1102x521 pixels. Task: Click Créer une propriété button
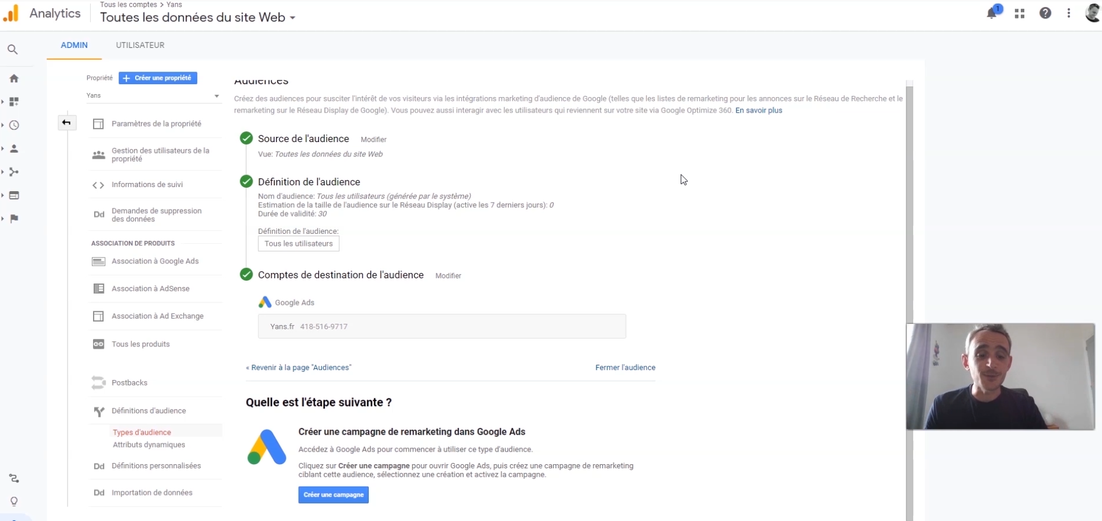tap(158, 78)
